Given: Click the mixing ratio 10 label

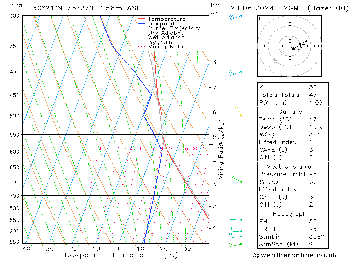Looking at the screenshot, I should coord(171,148).
